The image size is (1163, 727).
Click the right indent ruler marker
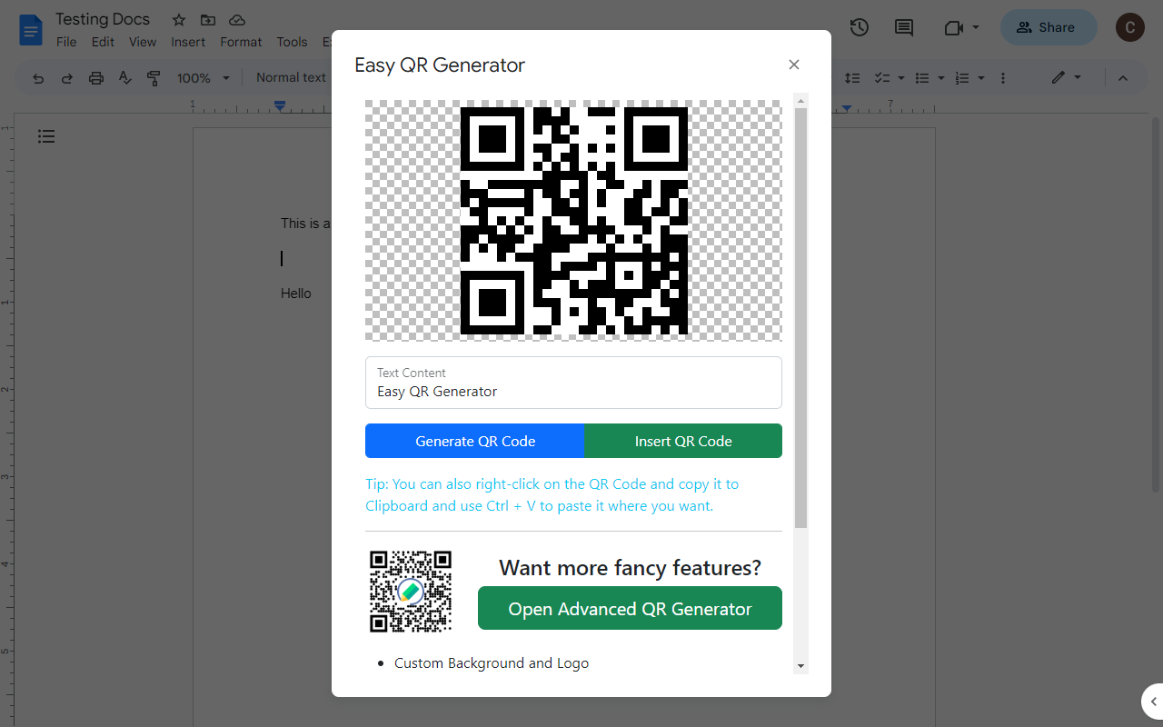[846, 107]
